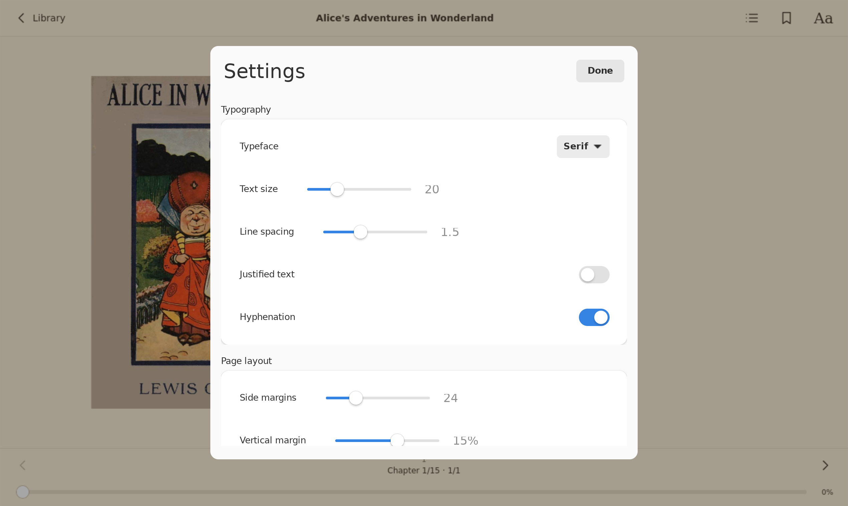Click the Side margins value 24
Viewport: 848px width, 506px height.
450,398
